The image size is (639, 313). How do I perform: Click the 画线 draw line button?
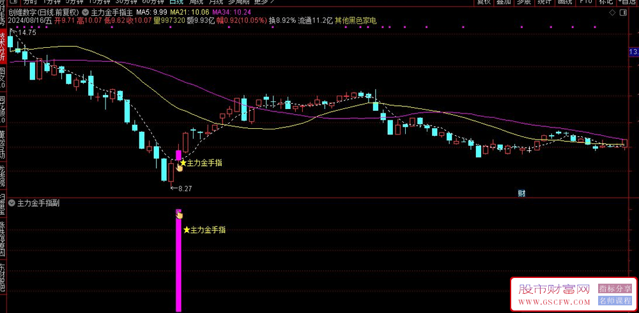564,2
